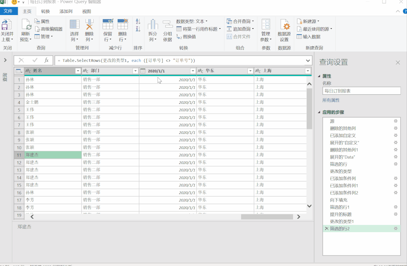Click Replace Values (替换值)
Screen dimensions: 407x266
pyautogui.click(x=186, y=36)
